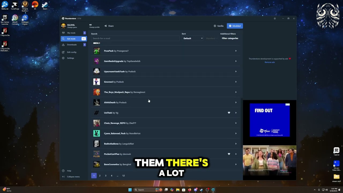Open the Pfizer Find Out advertisement

270,120
